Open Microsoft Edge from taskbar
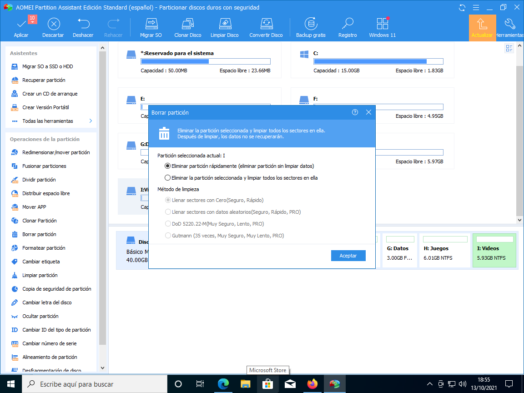 [223, 384]
